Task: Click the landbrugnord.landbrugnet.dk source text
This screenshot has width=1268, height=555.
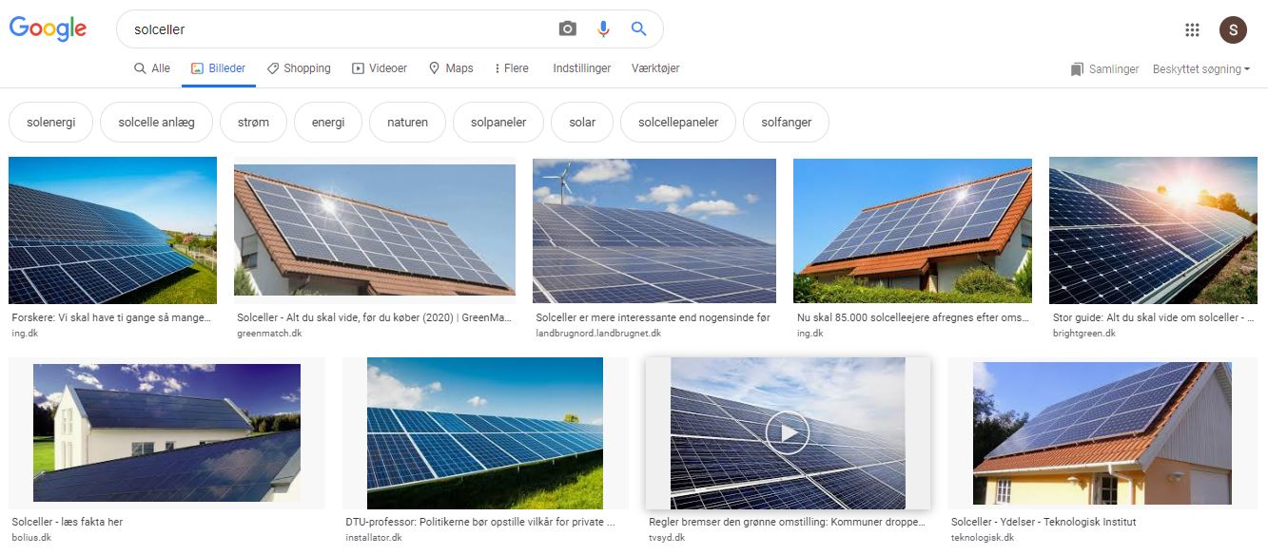Action: coord(598,334)
